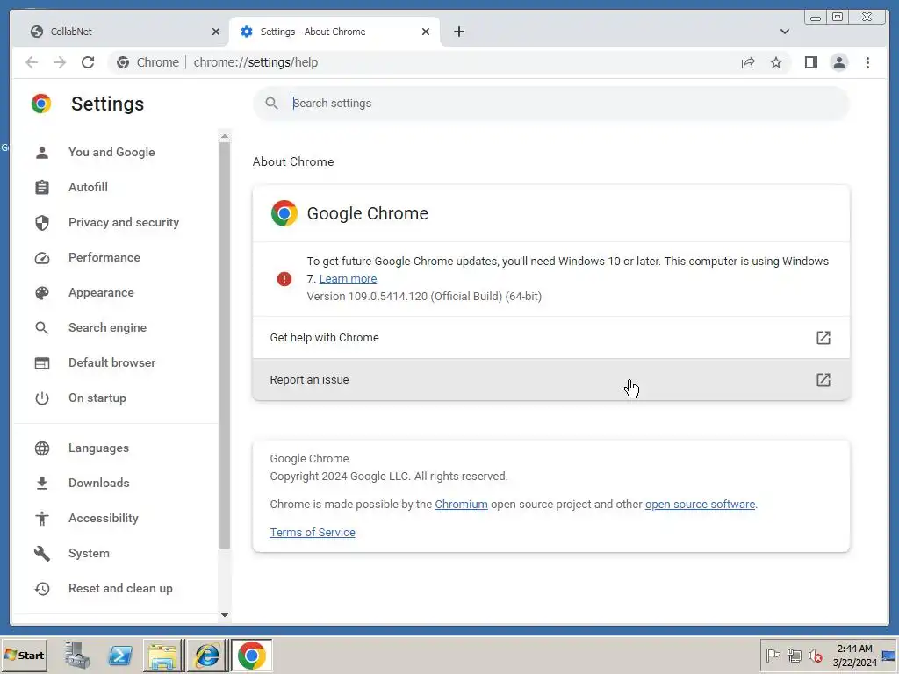Toggle the side panel icon

[810, 62]
